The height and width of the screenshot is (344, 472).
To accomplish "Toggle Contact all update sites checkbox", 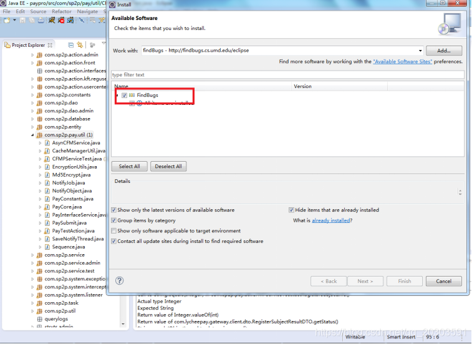I will (x=113, y=241).
